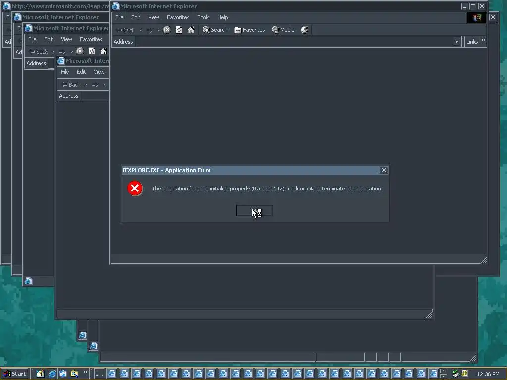Open the File menu in the 'Microsoft Inter' truncated-title window
Screen dimensions: 507x380
[65, 72]
